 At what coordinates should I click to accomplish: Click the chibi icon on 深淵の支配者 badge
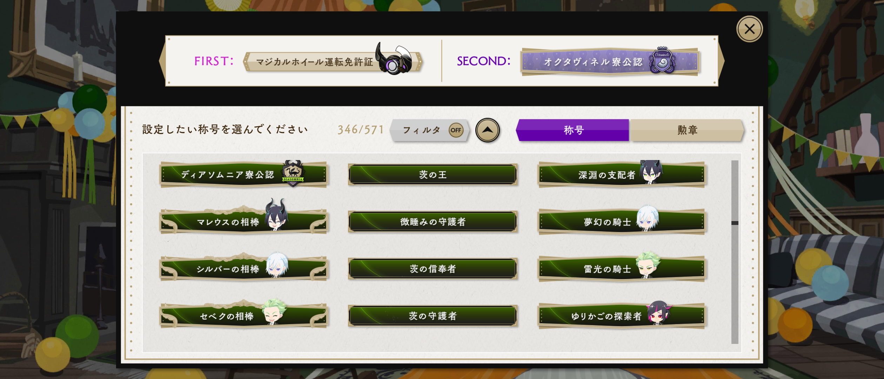tap(651, 172)
